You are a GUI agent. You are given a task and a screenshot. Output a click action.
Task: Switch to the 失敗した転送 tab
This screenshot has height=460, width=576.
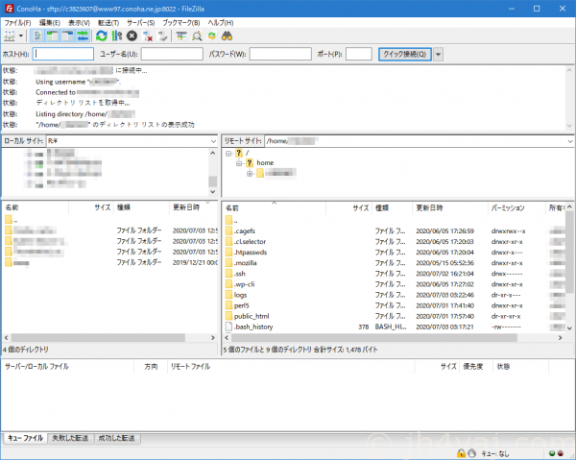(x=69, y=438)
